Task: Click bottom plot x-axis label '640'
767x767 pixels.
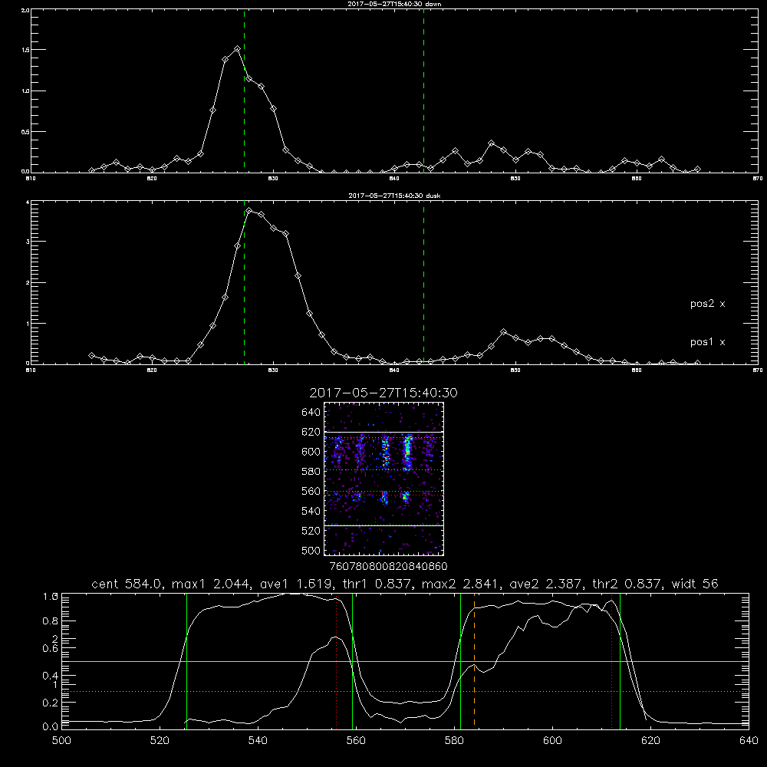Action: tap(749, 741)
